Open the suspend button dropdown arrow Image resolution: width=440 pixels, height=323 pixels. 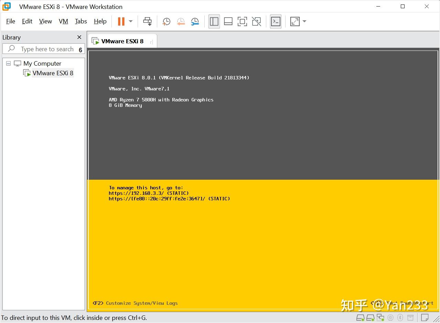click(130, 21)
